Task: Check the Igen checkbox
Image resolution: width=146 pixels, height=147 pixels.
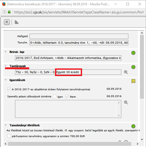Action: click(55, 97)
